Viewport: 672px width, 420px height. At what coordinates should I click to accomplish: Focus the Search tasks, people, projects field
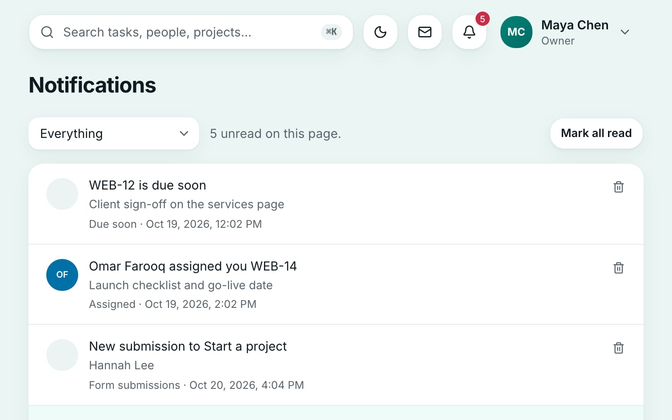191,32
